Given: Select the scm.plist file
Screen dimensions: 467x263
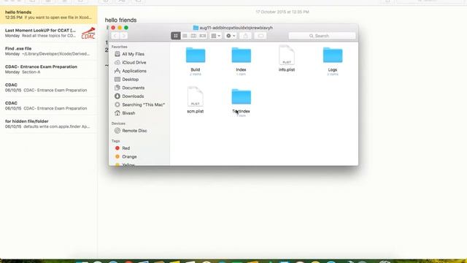Looking at the screenshot, I should point(196,96).
